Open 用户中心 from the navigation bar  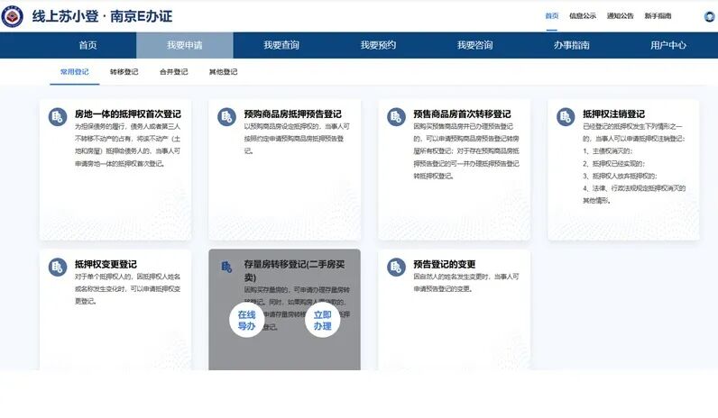point(668,45)
